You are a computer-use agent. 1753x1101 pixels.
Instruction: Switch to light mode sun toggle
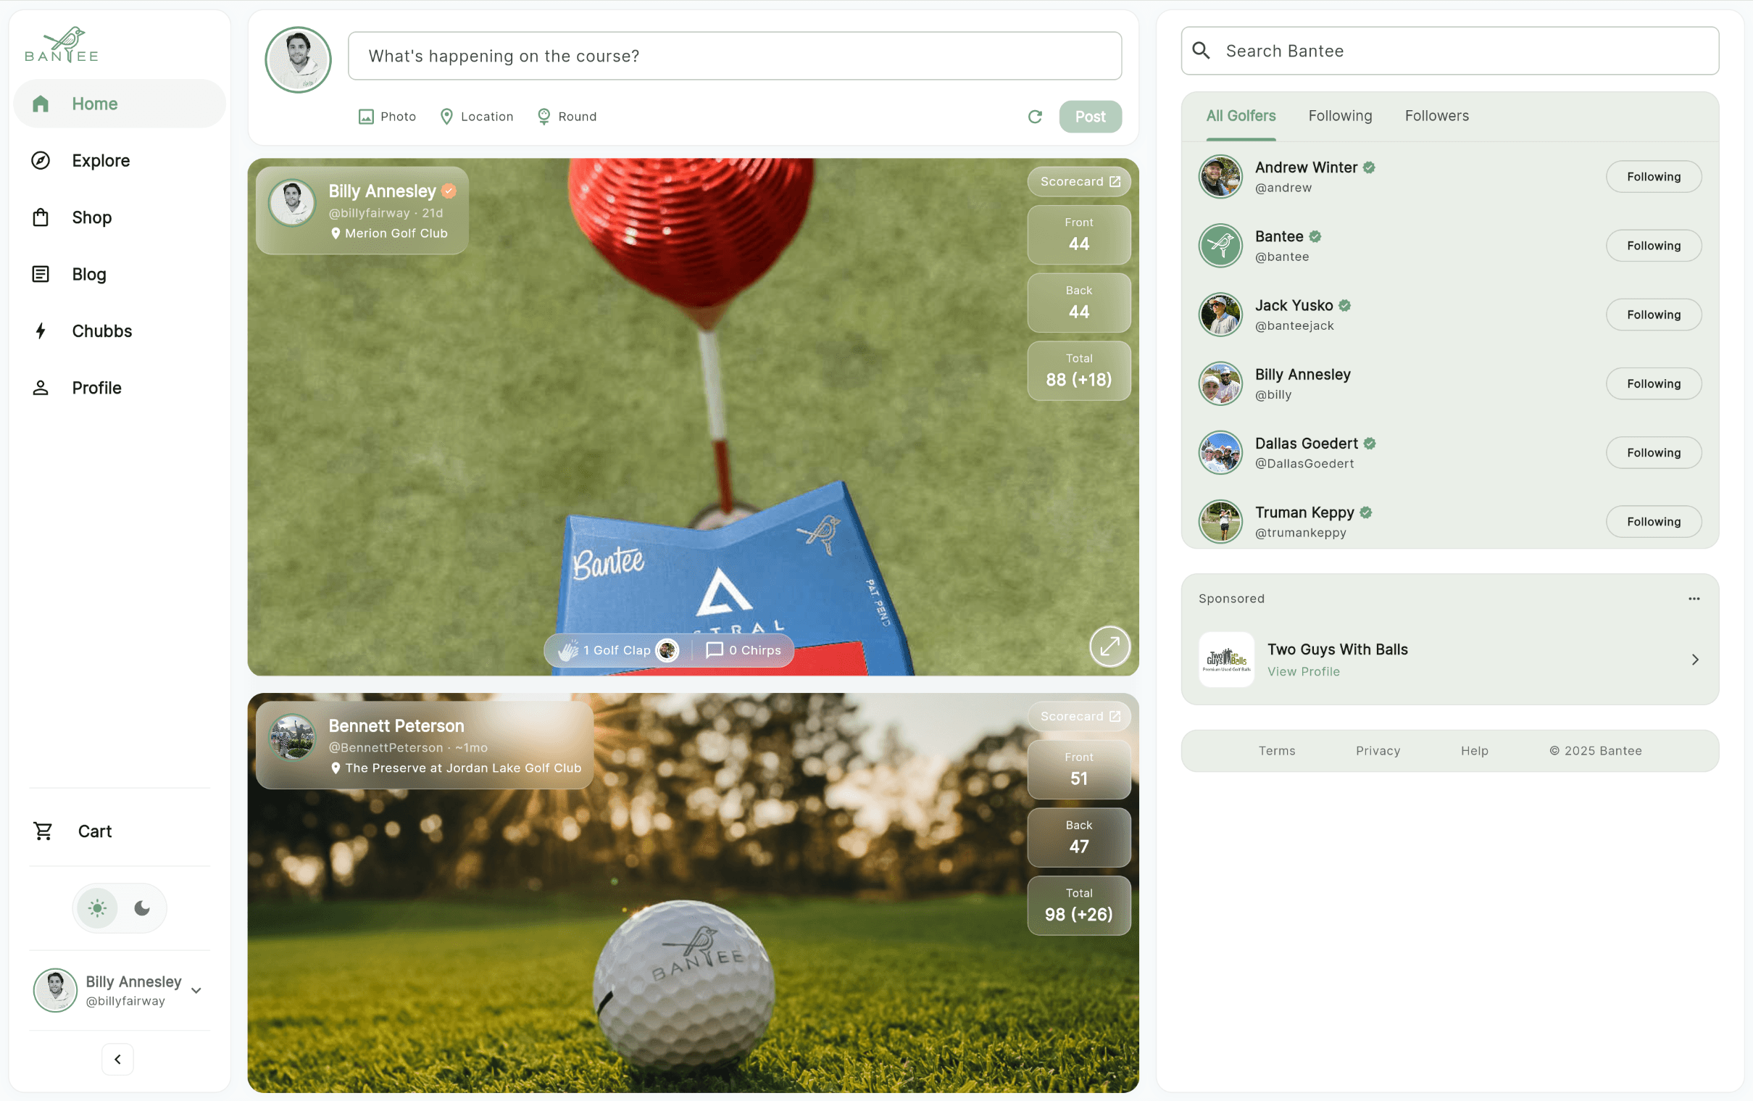click(98, 908)
